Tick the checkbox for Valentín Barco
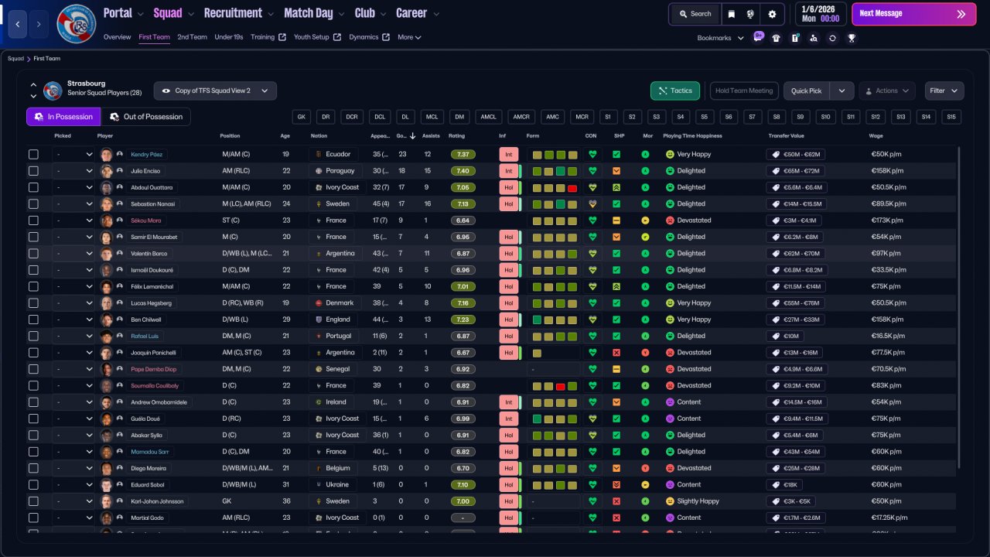Screen dimensions: 990x557 tap(33, 254)
